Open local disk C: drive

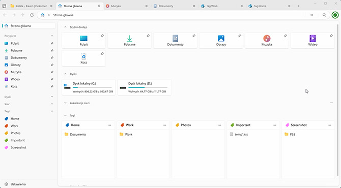[89, 87]
